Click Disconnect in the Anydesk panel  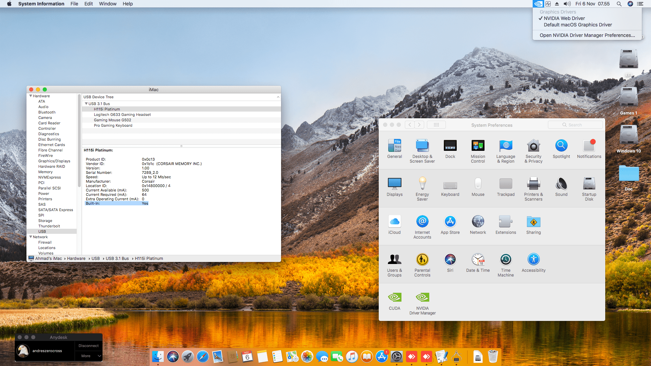(x=88, y=346)
